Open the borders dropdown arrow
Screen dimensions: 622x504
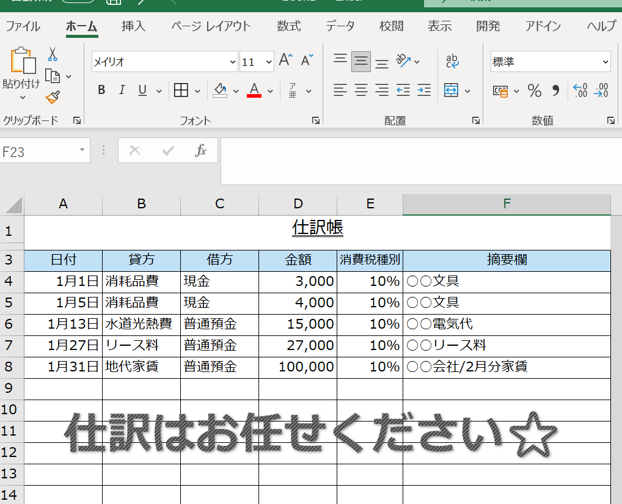click(x=197, y=91)
